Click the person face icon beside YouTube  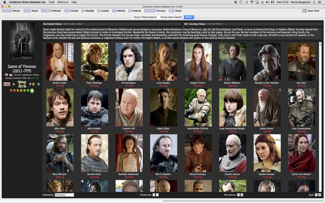pyautogui.click(x=14, y=84)
